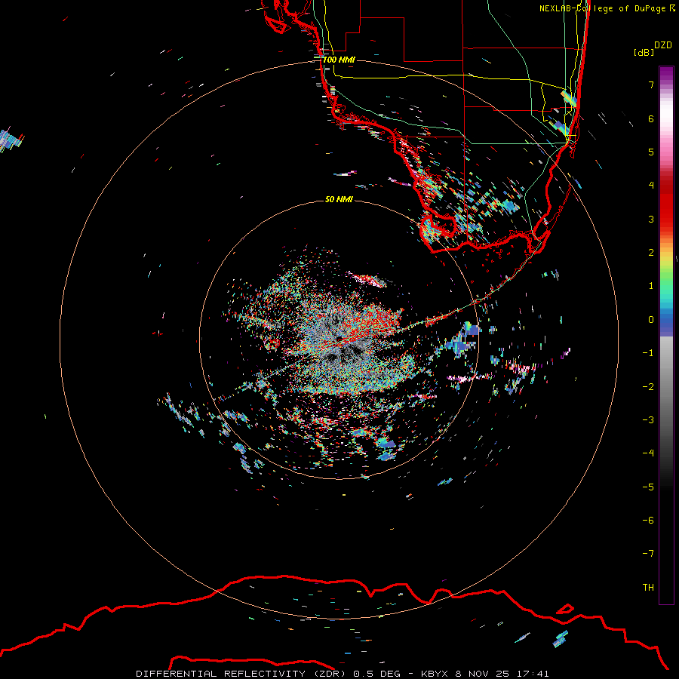Click the scale value 2 label

click(x=651, y=253)
